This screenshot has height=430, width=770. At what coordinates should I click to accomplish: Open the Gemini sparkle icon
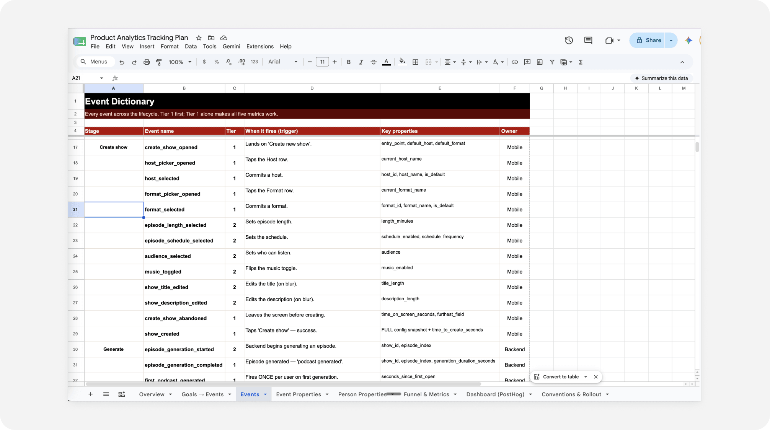[x=688, y=40]
